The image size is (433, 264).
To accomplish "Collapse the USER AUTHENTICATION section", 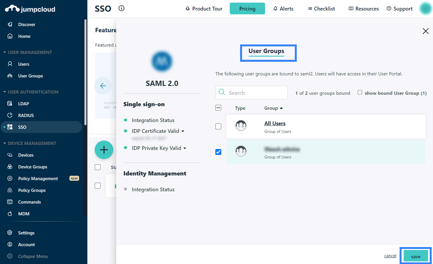I will click(x=30, y=92).
